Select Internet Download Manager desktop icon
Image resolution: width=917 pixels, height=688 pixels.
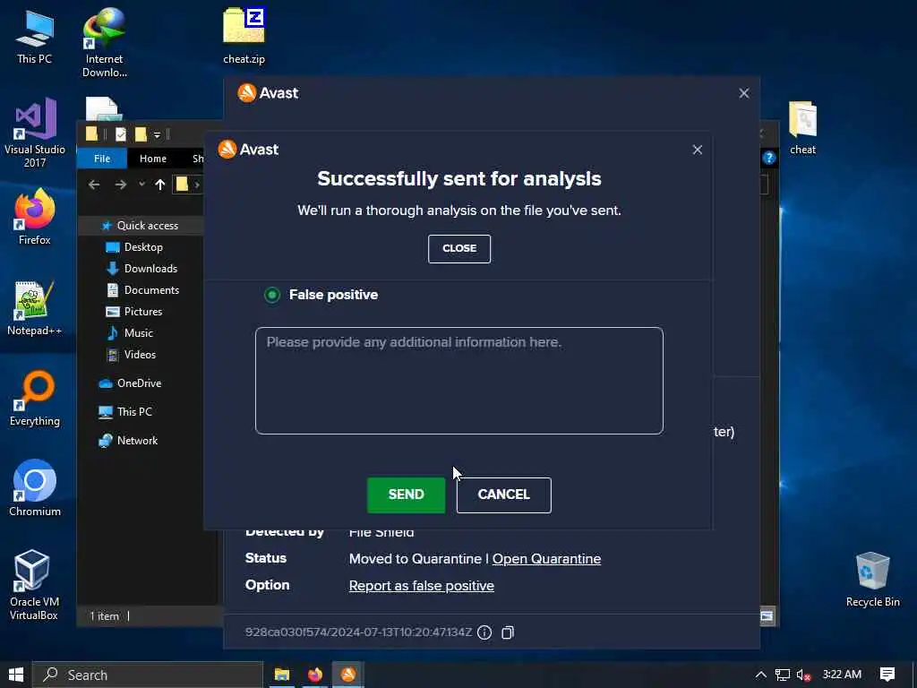(x=104, y=43)
